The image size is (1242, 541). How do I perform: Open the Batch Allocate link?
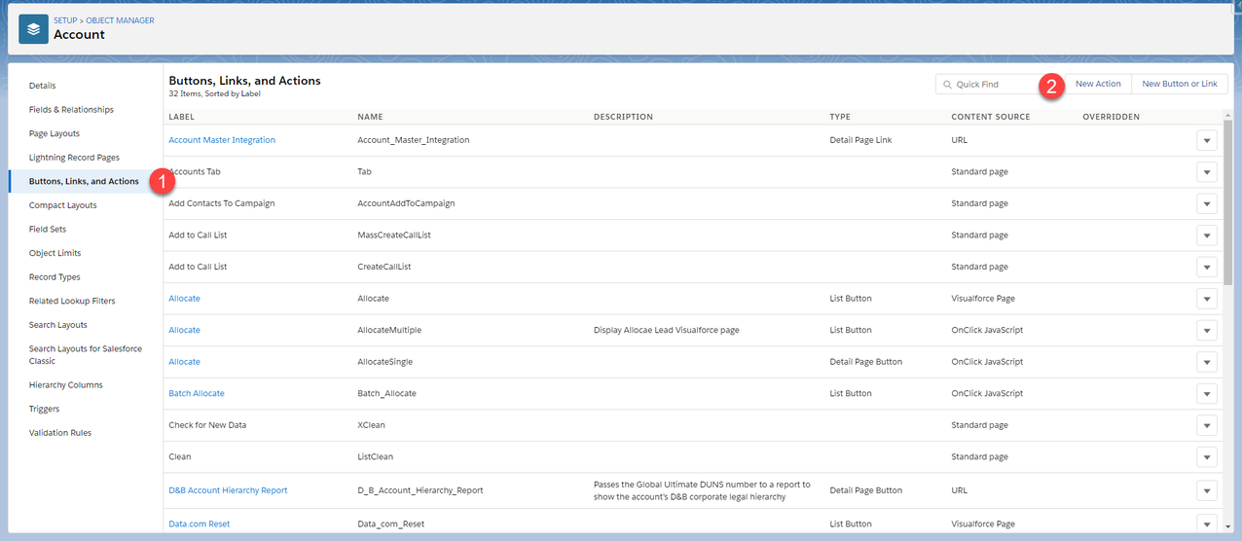tap(197, 393)
